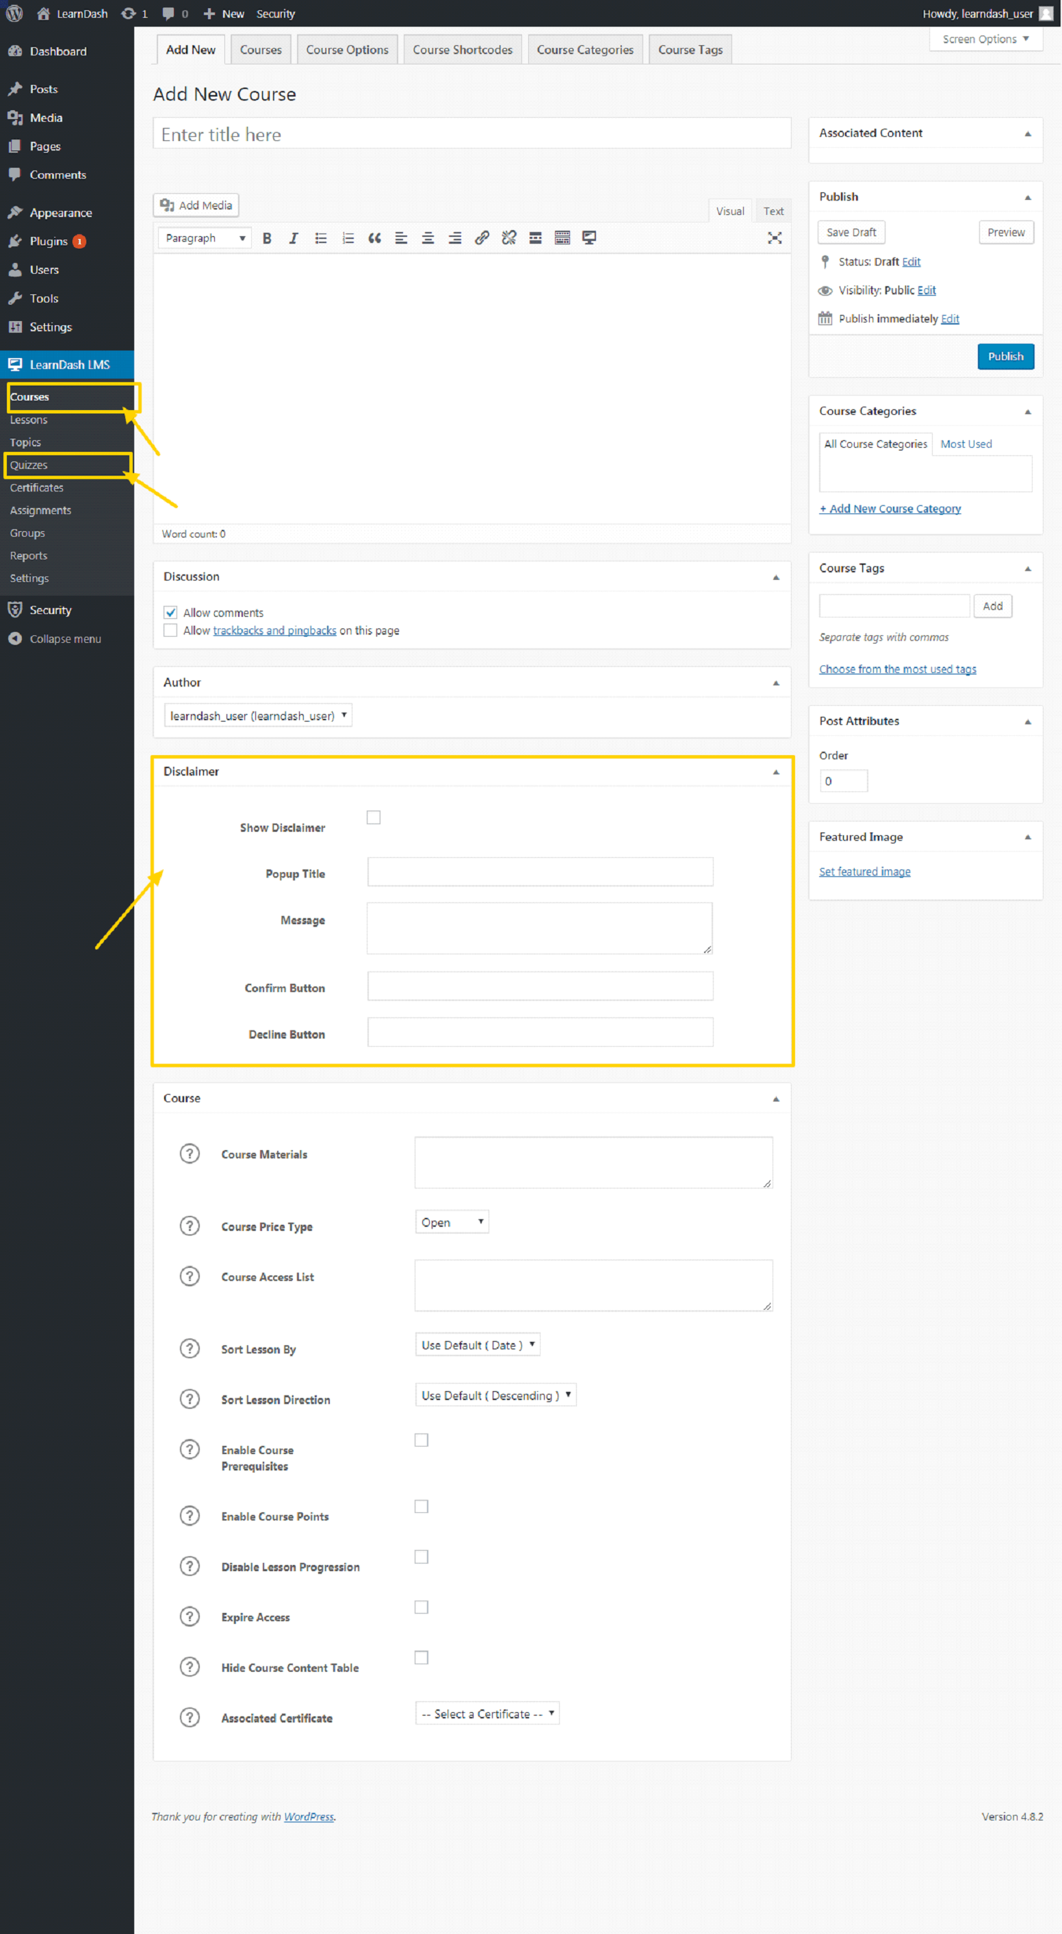This screenshot has height=1934, width=1062.
Task: Expand Screen Options panel
Action: 986,39
